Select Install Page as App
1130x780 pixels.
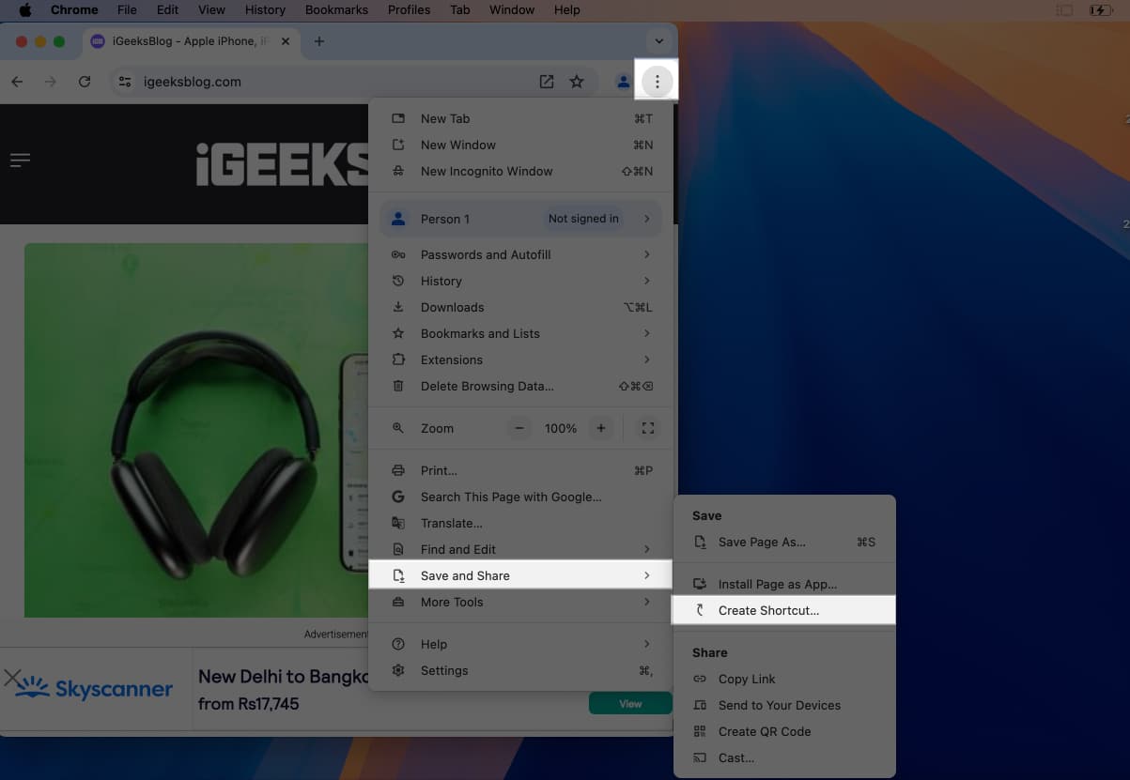[x=784, y=584]
